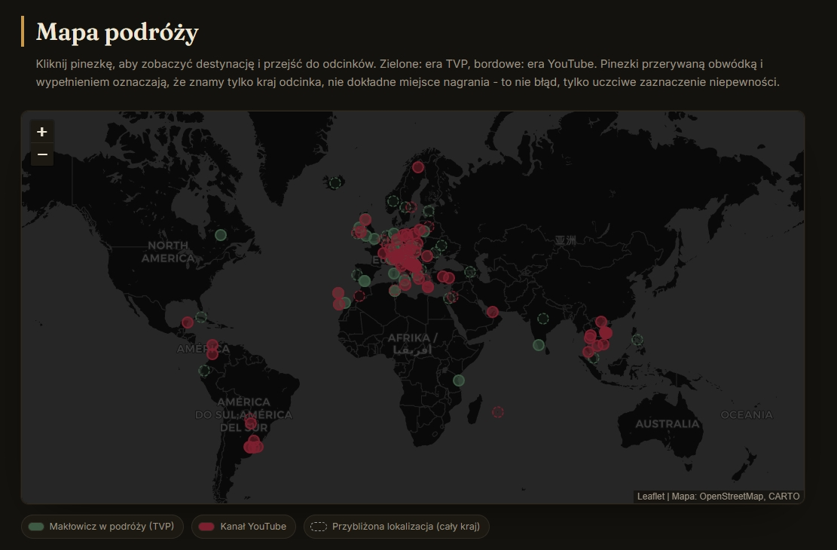This screenshot has height=550, width=837.
Task: Open the green pin on Sri Lanka
Action: pos(539,346)
